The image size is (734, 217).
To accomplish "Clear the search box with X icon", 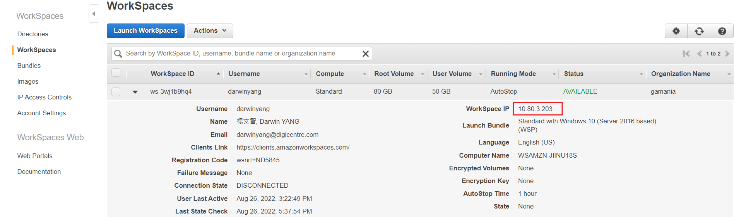I will point(365,54).
